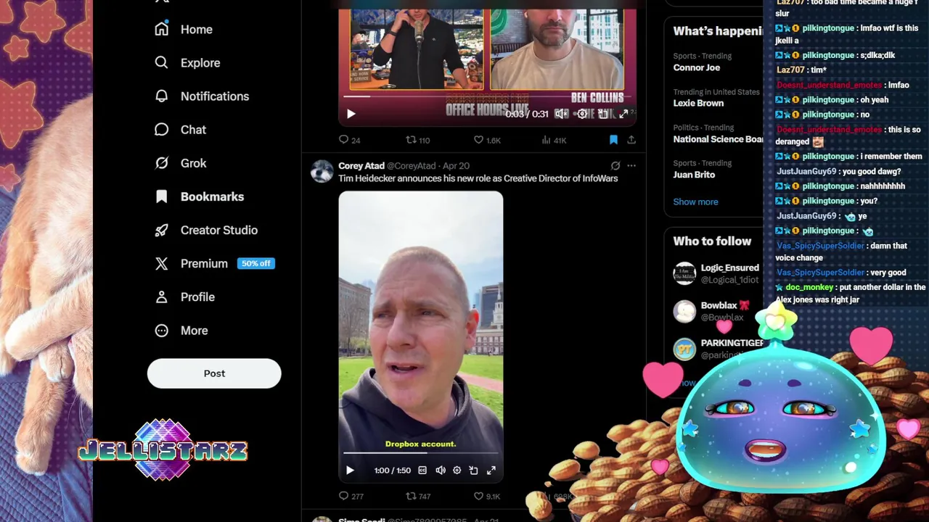Share the Office Hours Live post

click(x=631, y=140)
